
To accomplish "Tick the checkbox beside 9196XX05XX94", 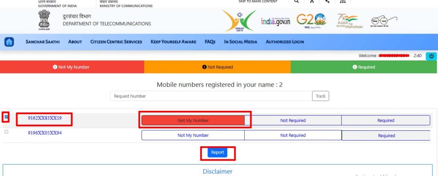I will click(6, 132).
